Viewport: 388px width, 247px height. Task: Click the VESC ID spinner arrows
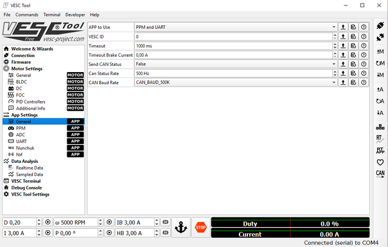(x=335, y=36)
